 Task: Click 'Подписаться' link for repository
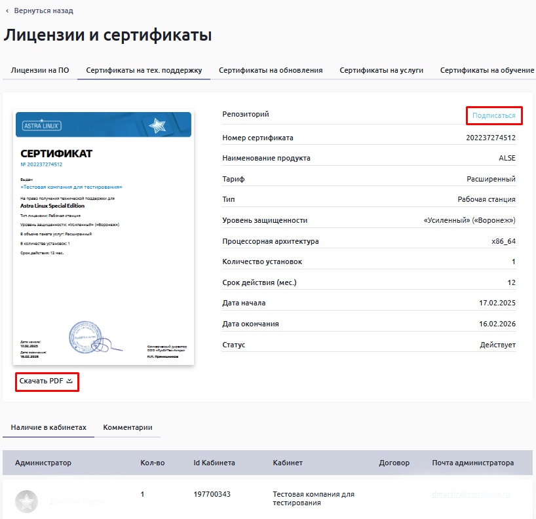click(x=493, y=115)
